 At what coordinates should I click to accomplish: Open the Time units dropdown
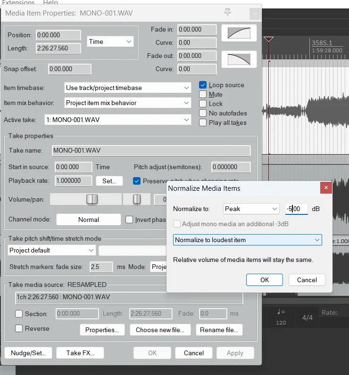click(110, 41)
